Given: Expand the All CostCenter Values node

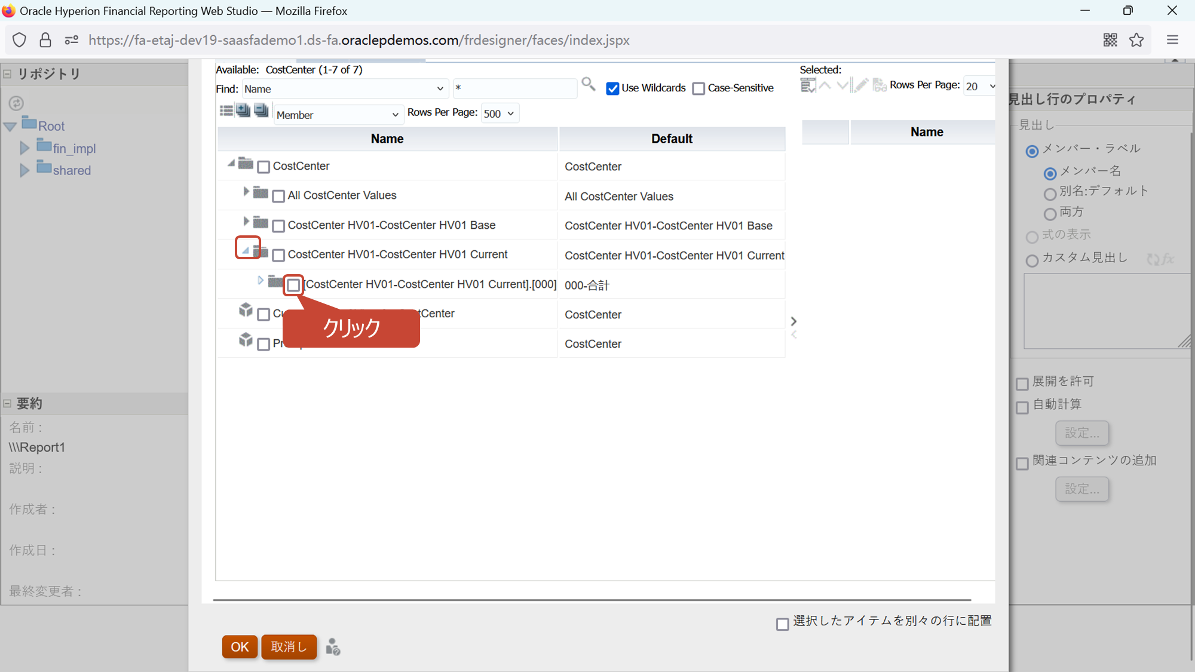Looking at the screenshot, I should pos(246,192).
